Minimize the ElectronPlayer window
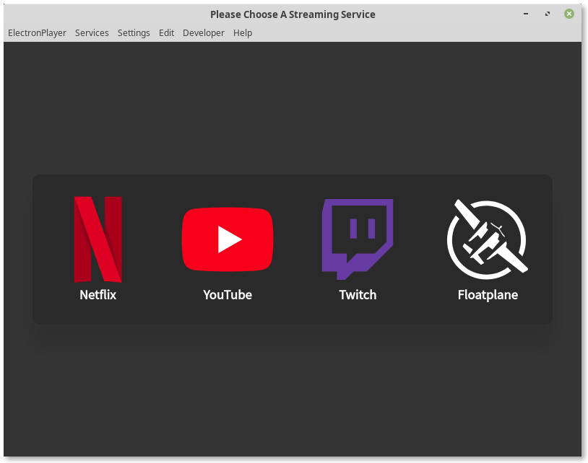 point(526,14)
